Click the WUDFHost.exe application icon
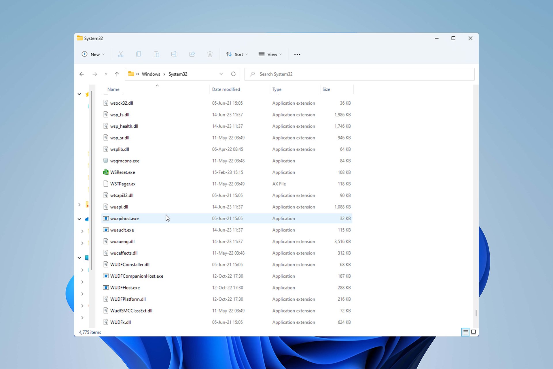Viewport: 553px width, 369px height. 106,287
